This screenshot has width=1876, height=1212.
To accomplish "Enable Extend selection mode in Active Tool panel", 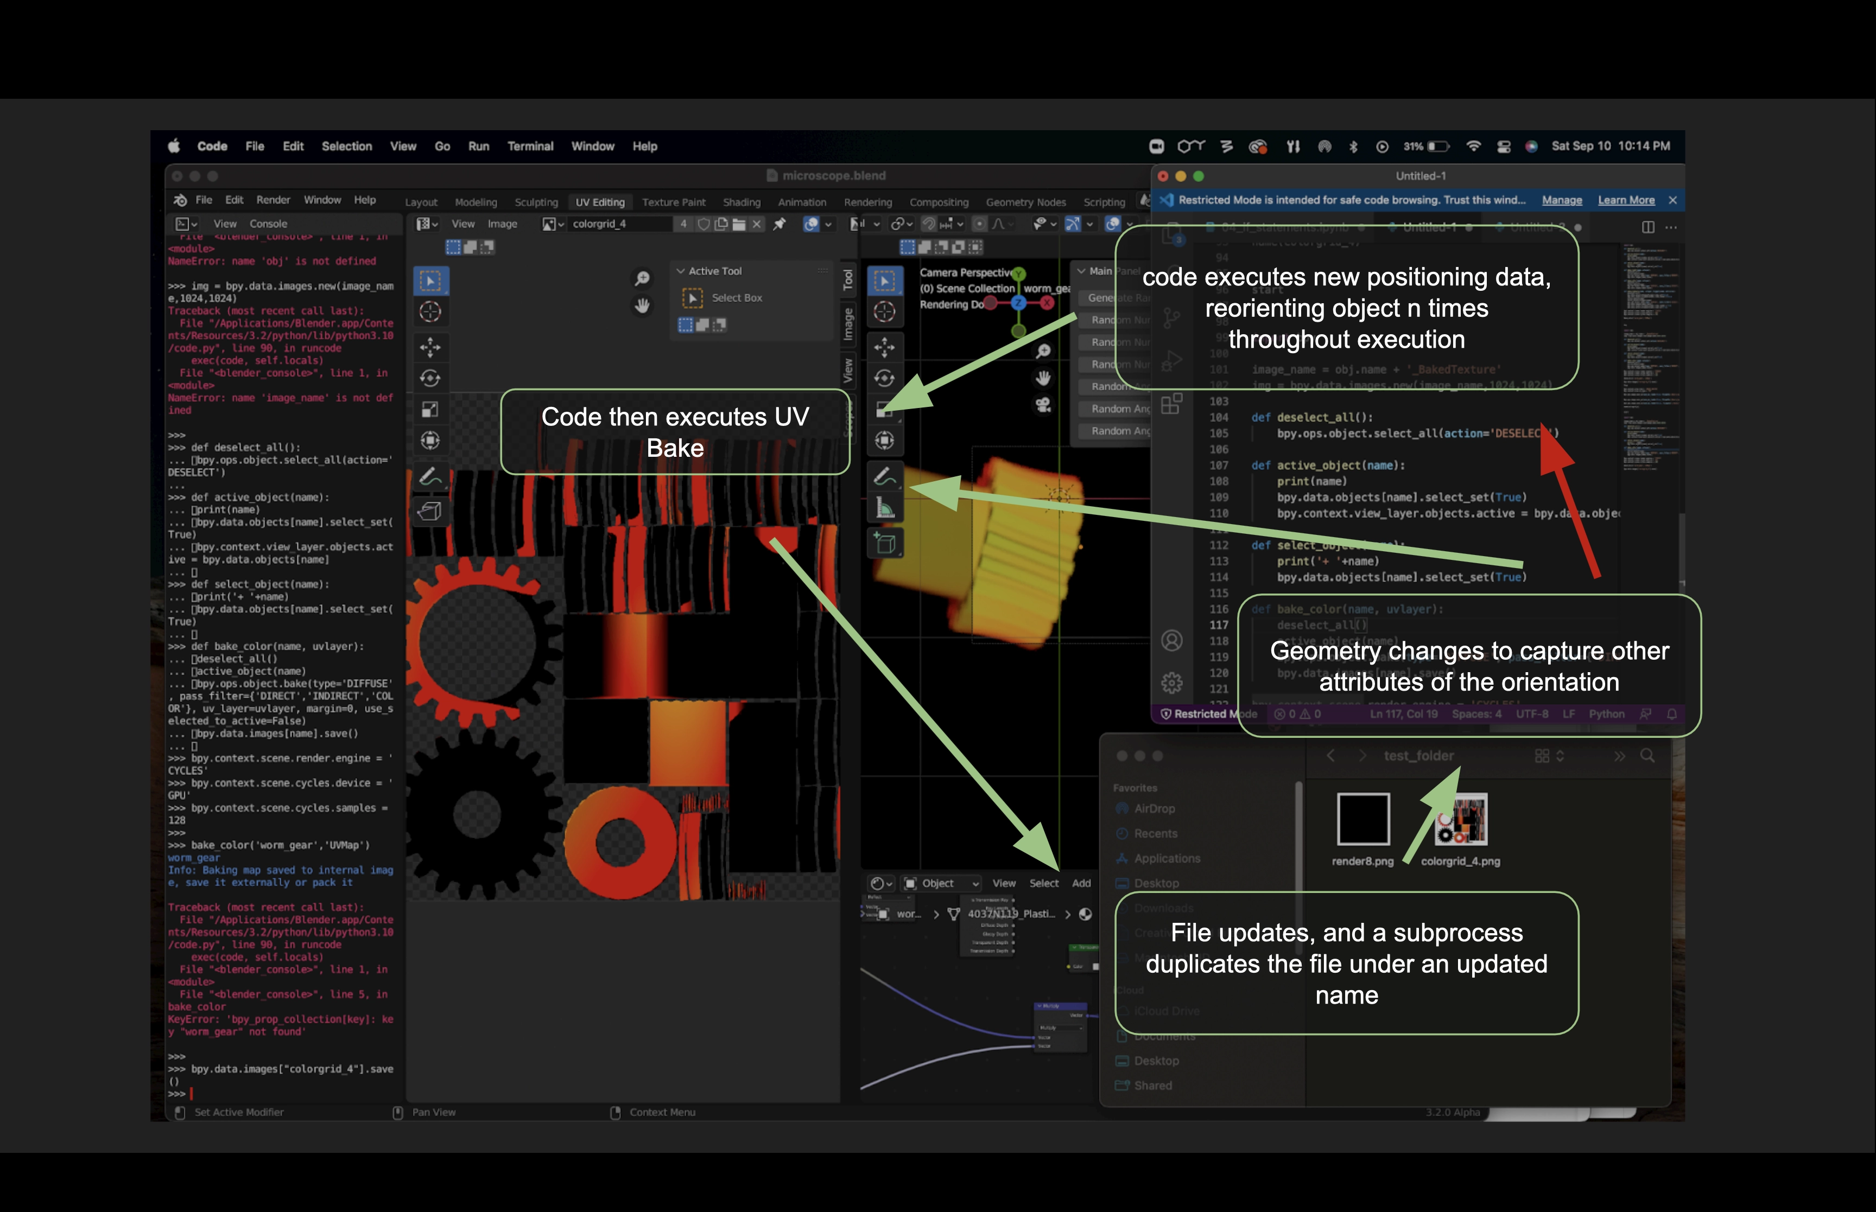I will point(702,324).
